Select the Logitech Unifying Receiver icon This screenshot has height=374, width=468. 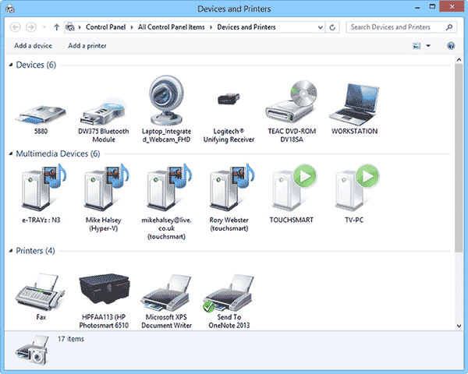pos(229,100)
